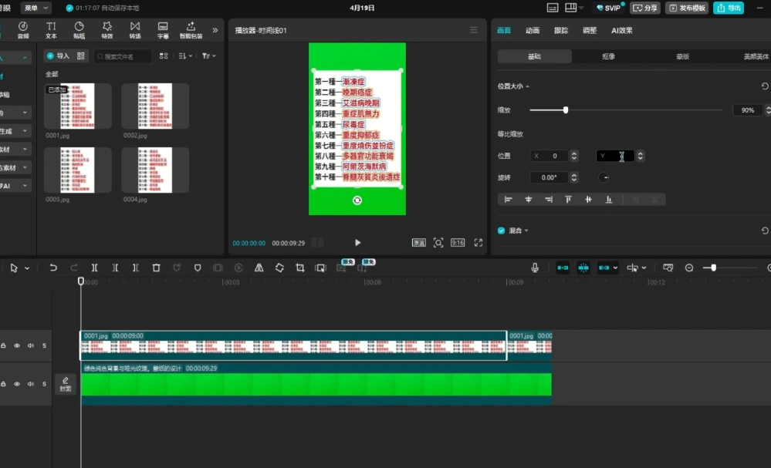Click the delete (trash) icon above the timeline
Screen dimensions: 771x468
pos(156,268)
